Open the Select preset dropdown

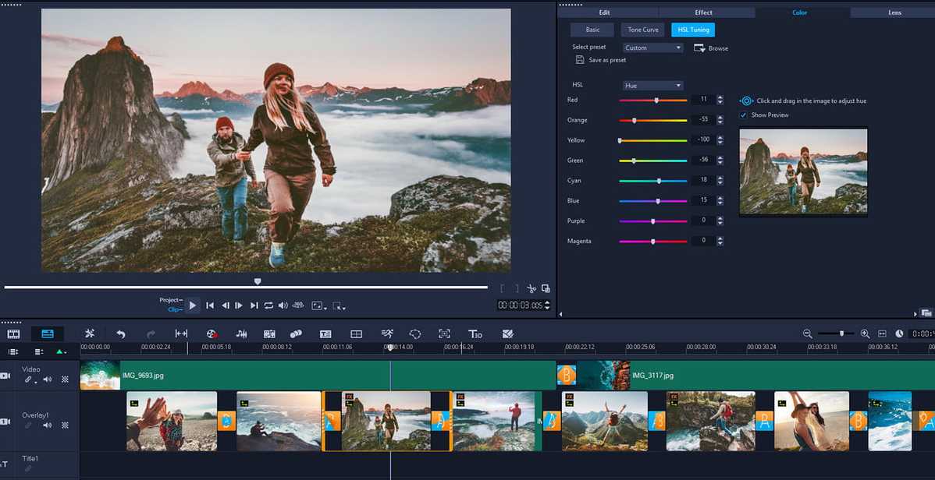tap(652, 48)
